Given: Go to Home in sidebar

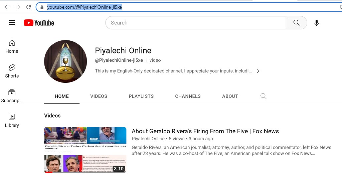Looking at the screenshot, I should (12, 46).
